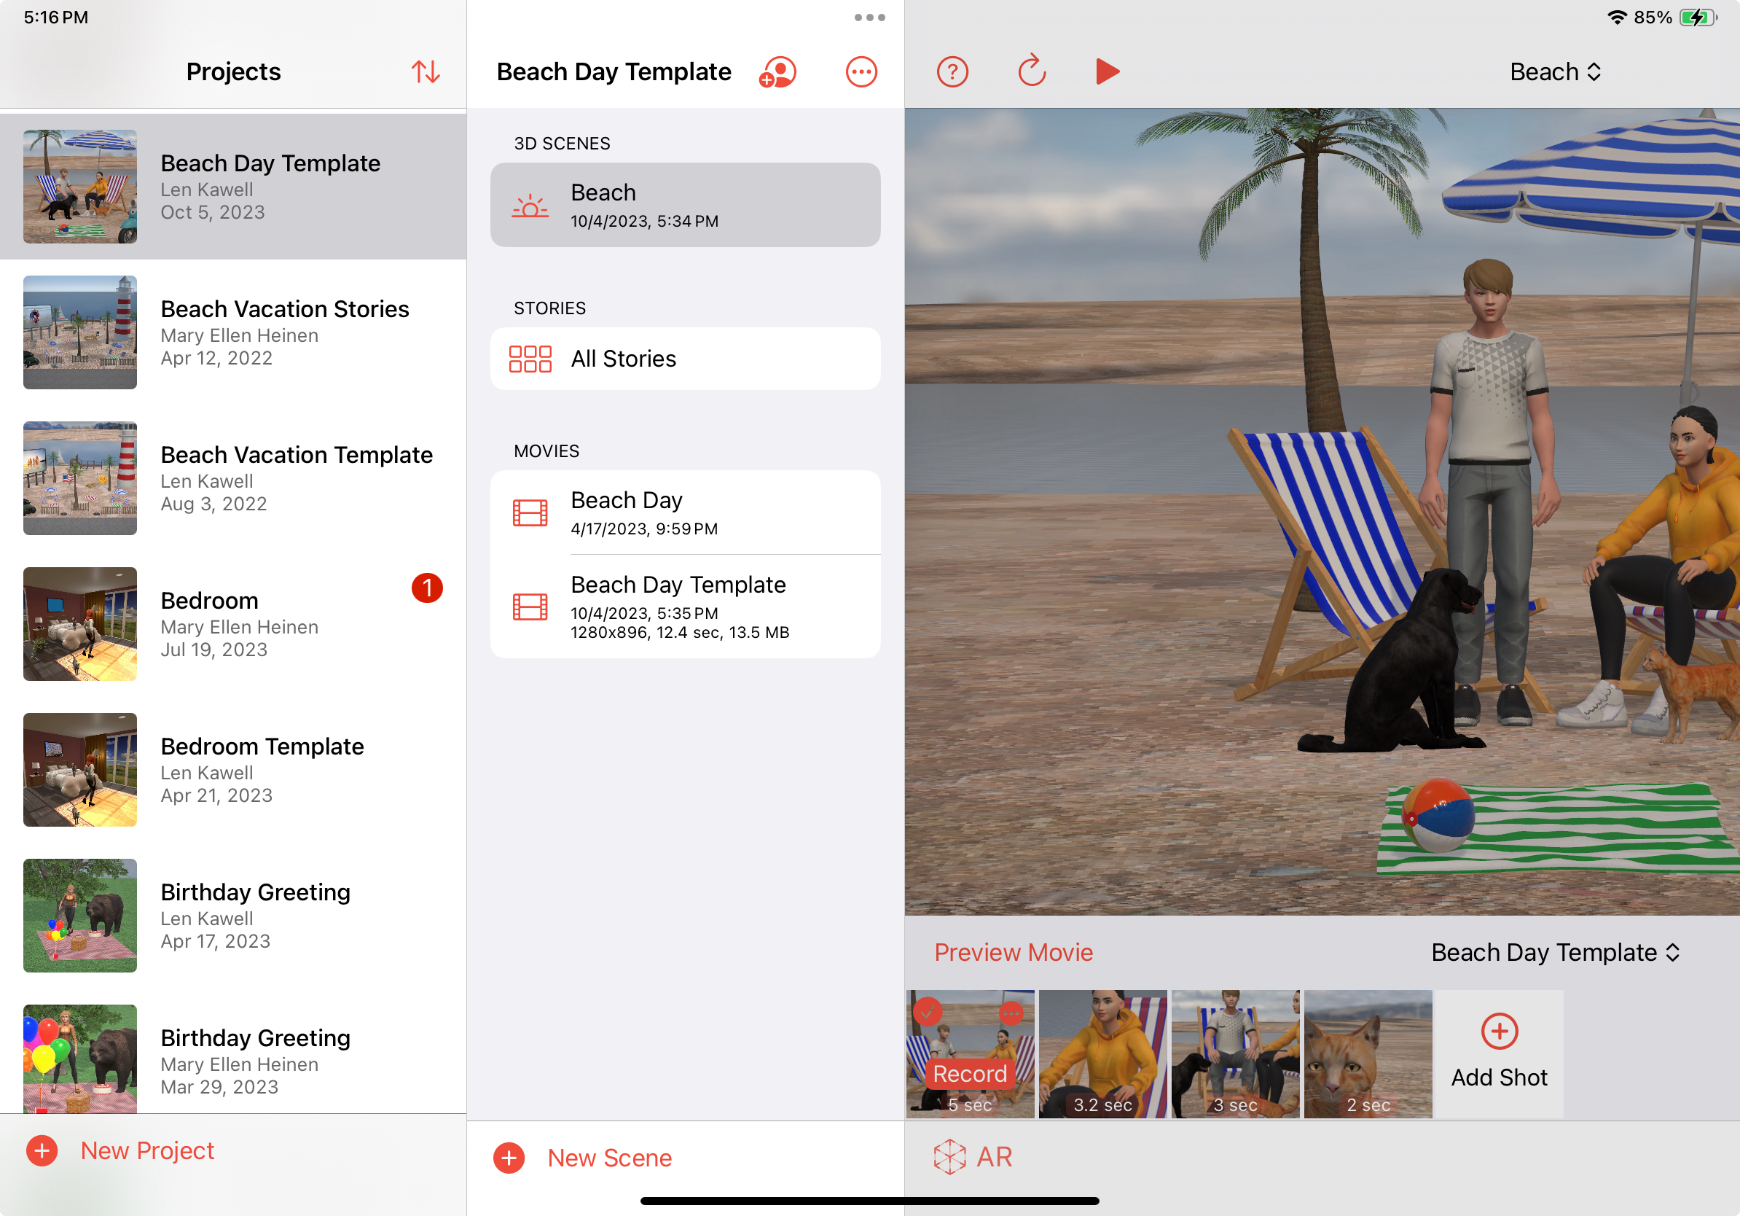Click the Birthday Greeting Mar 29, 2023 title

tap(256, 1037)
